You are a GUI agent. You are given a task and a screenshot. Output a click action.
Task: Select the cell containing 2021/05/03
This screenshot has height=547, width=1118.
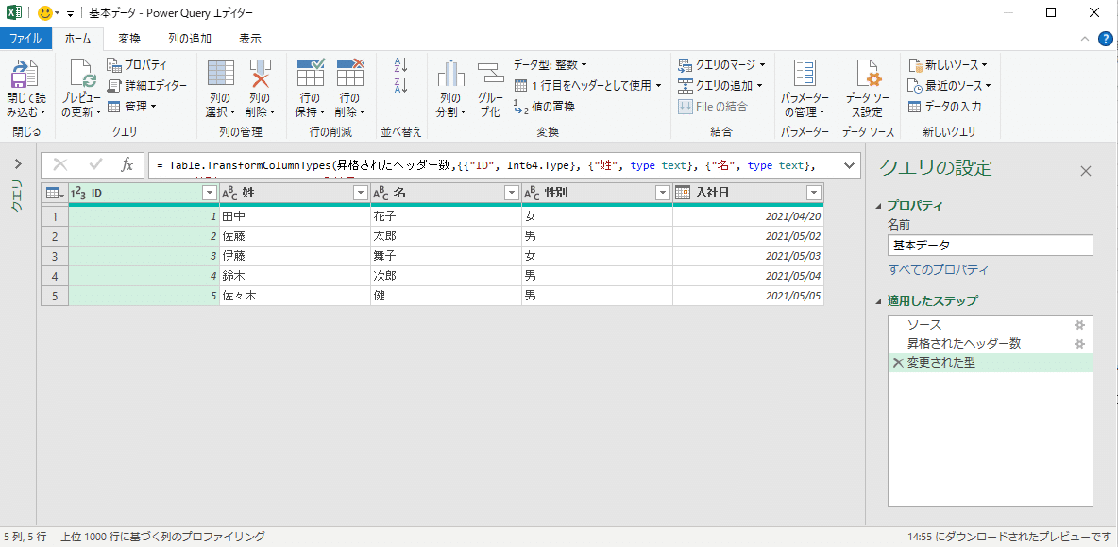(748, 255)
